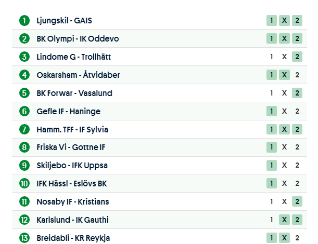Toggle home win '1' for Skiljebo - IFK Uppsa
The width and height of the screenshot is (318, 244).
click(x=271, y=165)
